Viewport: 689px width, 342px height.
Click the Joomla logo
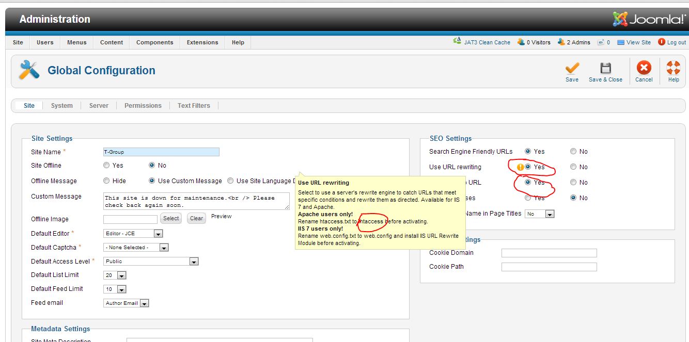649,20
